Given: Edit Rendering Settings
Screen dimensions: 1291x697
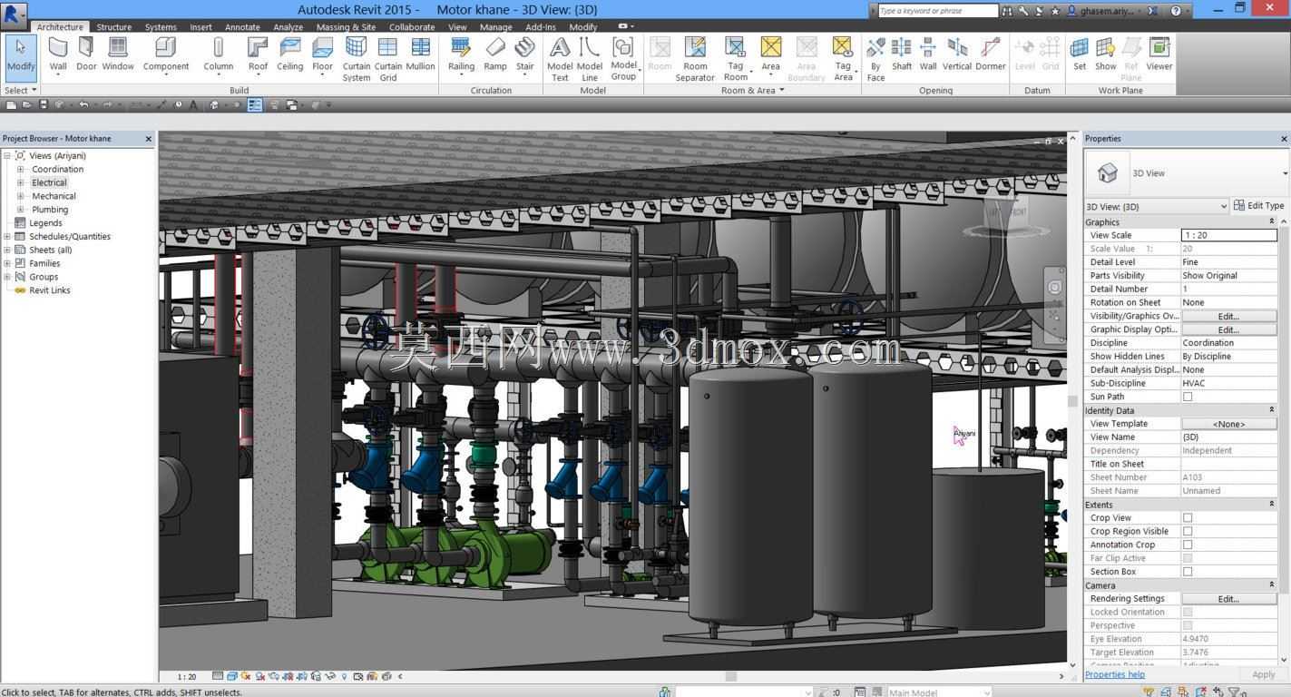Looking at the screenshot, I should point(1228,599).
